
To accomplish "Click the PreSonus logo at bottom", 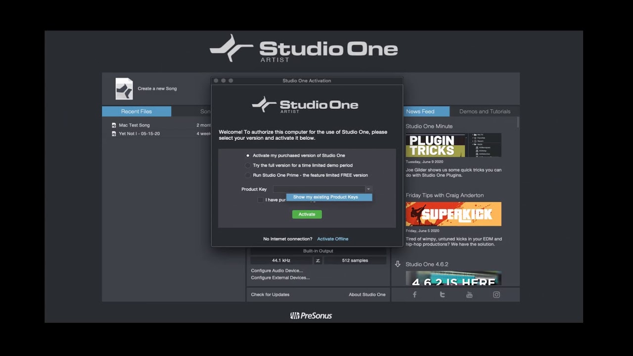I will coord(311,315).
